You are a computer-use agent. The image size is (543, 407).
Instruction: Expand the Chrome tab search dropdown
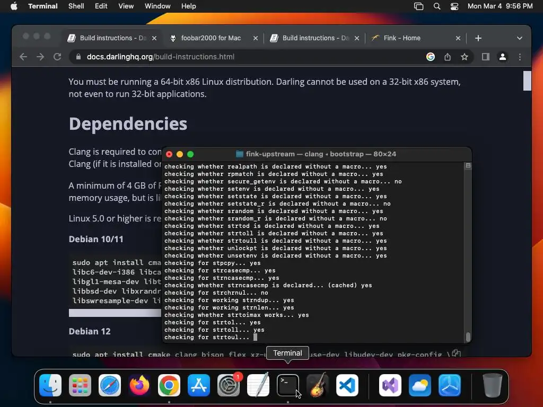click(x=520, y=38)
